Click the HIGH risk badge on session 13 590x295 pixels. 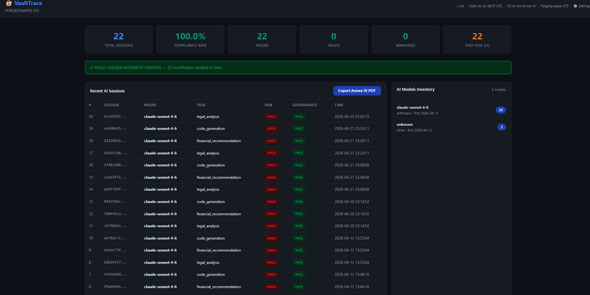pyautogui.click(x=271, y=202)
